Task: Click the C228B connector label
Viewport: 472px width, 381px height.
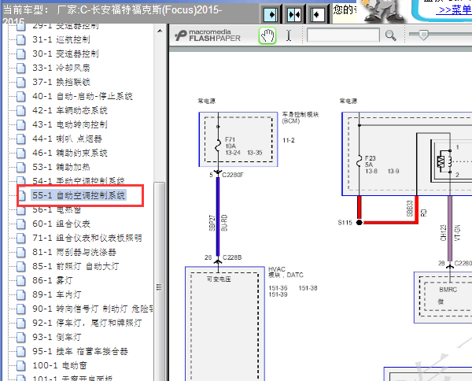Action: tap(232, 257)
